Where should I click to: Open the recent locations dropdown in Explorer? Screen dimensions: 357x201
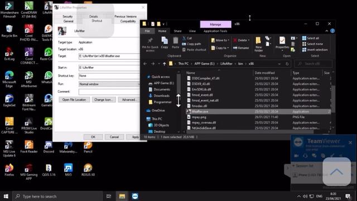pyautogui.click(x=159, y=64)
